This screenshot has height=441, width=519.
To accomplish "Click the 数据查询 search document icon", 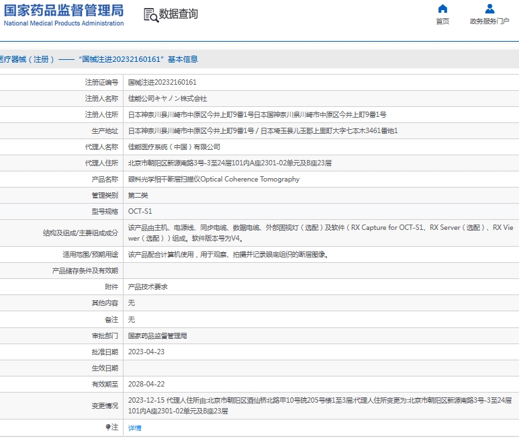I will [151, 15].
